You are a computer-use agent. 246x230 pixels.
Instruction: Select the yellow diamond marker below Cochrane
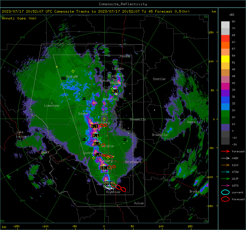click(93, 158)
